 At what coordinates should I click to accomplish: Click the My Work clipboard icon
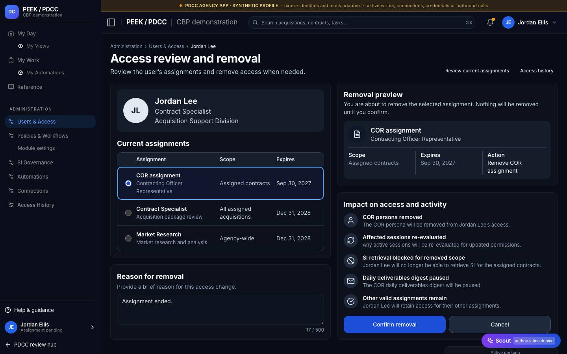[x=11, y=60]
